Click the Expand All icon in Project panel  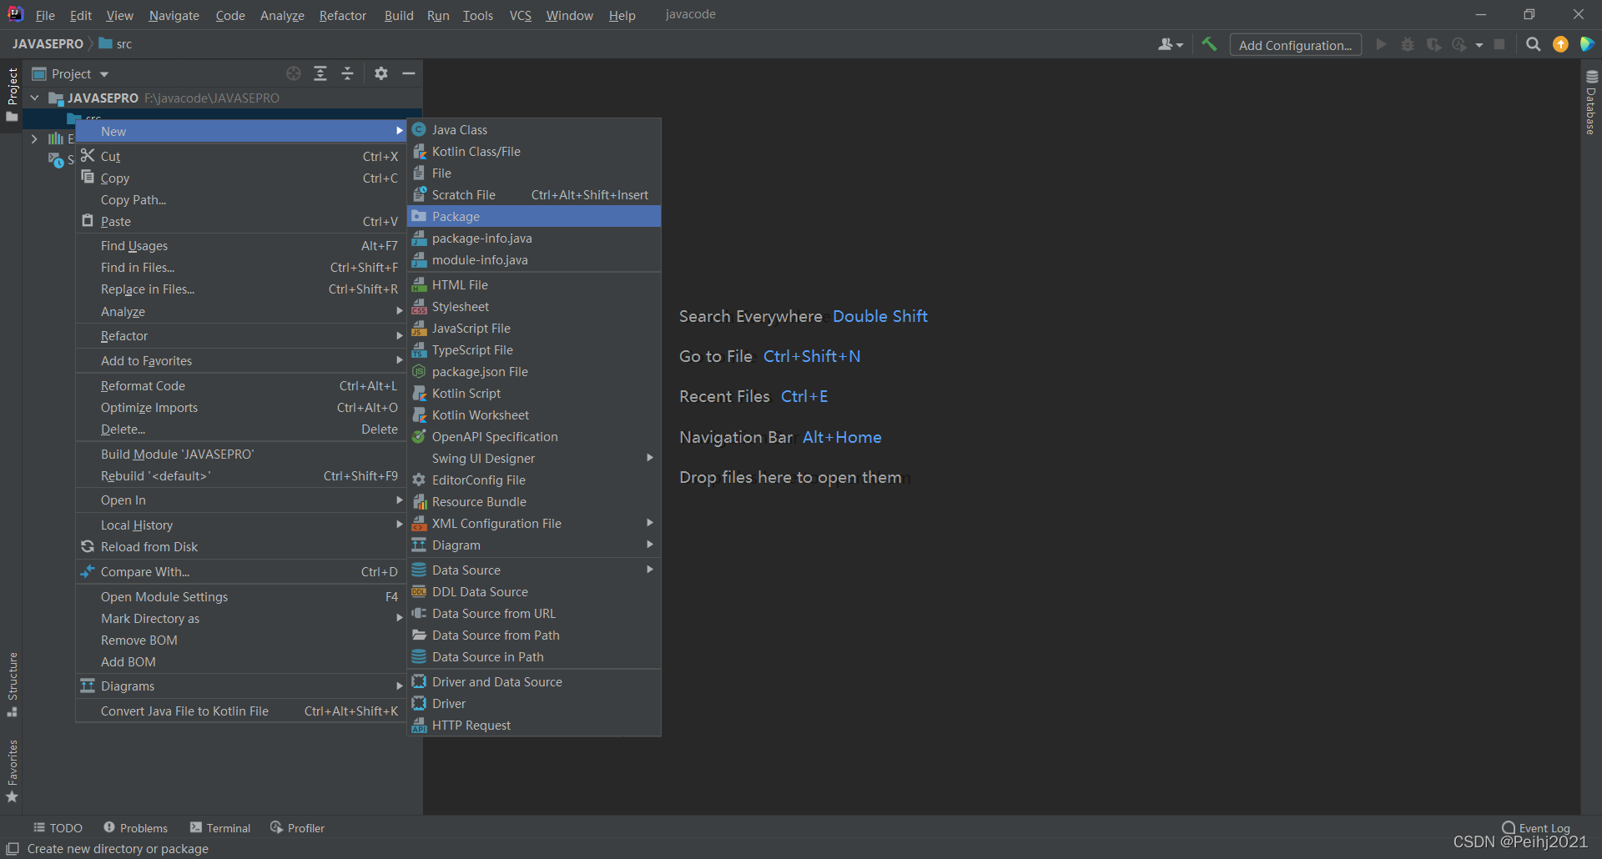click(x=320, y=73)
